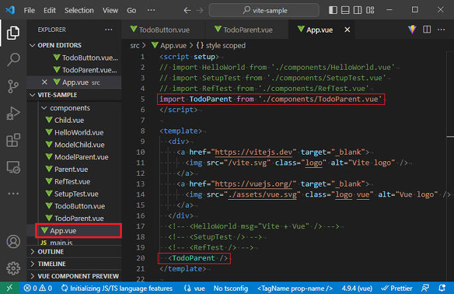Go back with the left arrow
The width and height of the screenshot is (454, 294).
click(x=187, y=11)
